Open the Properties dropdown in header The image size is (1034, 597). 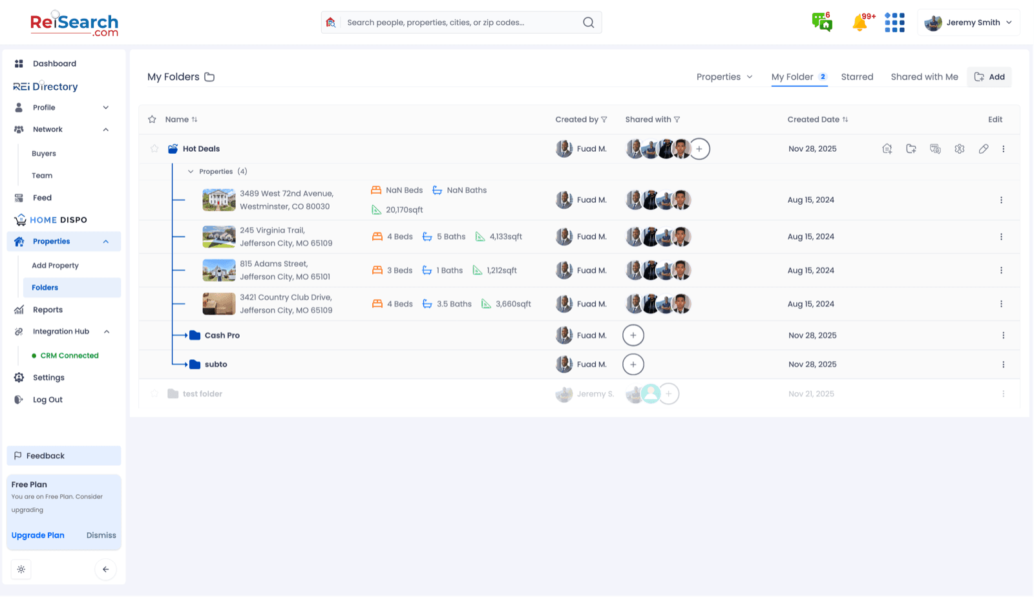click(724, 77)
